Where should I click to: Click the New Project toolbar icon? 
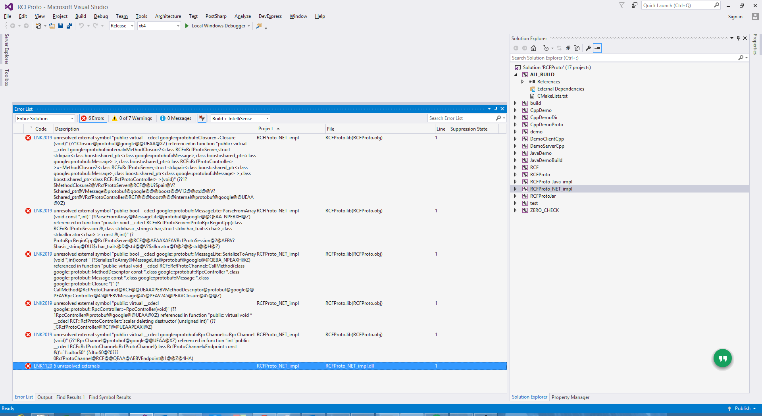point(38,26)
